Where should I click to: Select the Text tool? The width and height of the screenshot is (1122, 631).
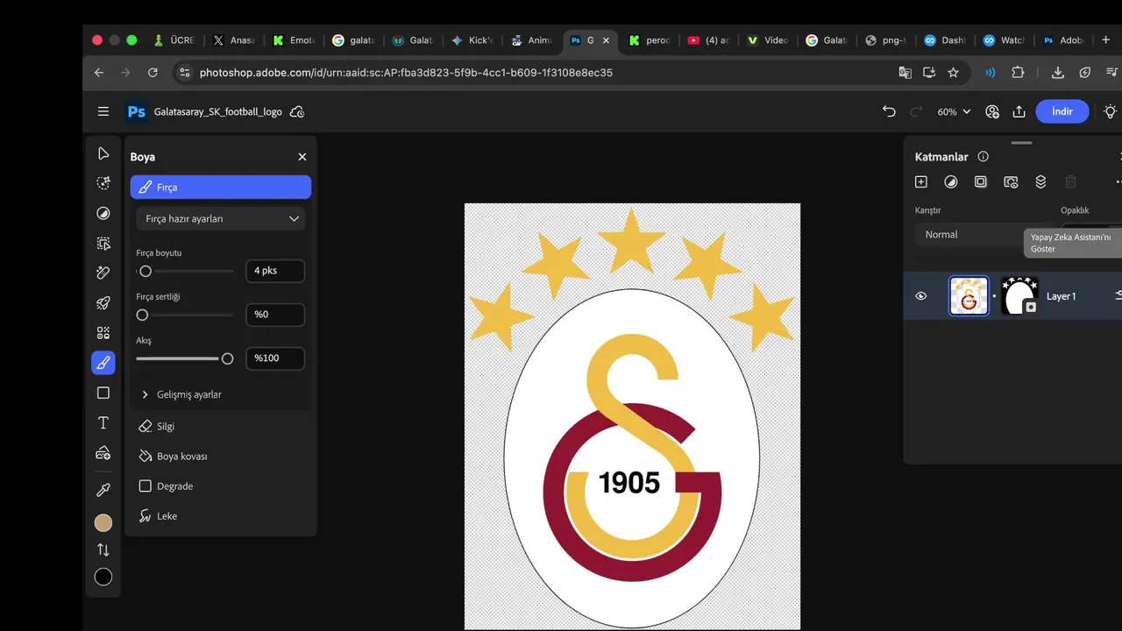(103, 422)
